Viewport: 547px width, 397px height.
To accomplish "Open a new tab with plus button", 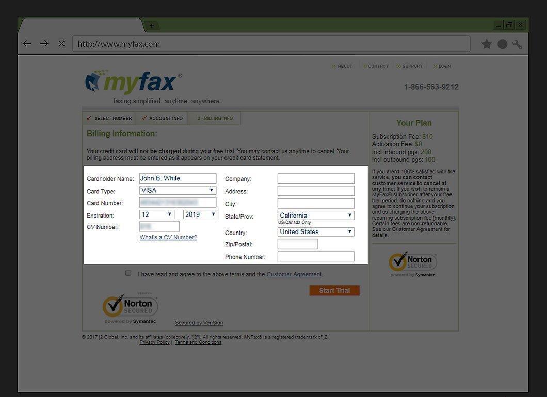I will tap(151, 25).
